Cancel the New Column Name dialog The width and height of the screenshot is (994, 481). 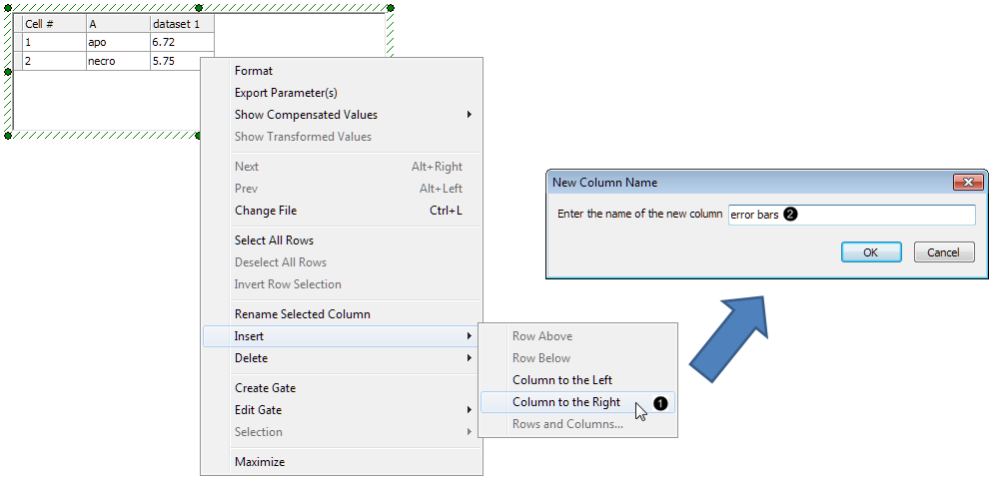(943, 252)
